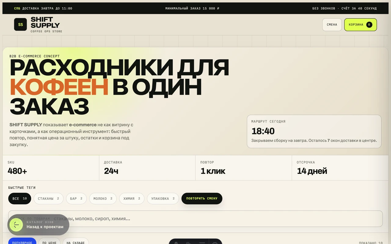Click the SHIFT SUPPLY brand name
The width and height of the screenshot is (391, 244).
pos(45,22)
